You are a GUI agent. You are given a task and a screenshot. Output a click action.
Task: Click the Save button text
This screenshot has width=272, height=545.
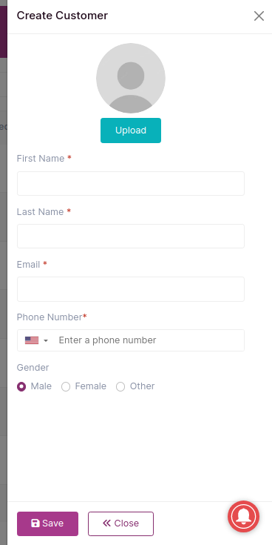pos(53,523)
